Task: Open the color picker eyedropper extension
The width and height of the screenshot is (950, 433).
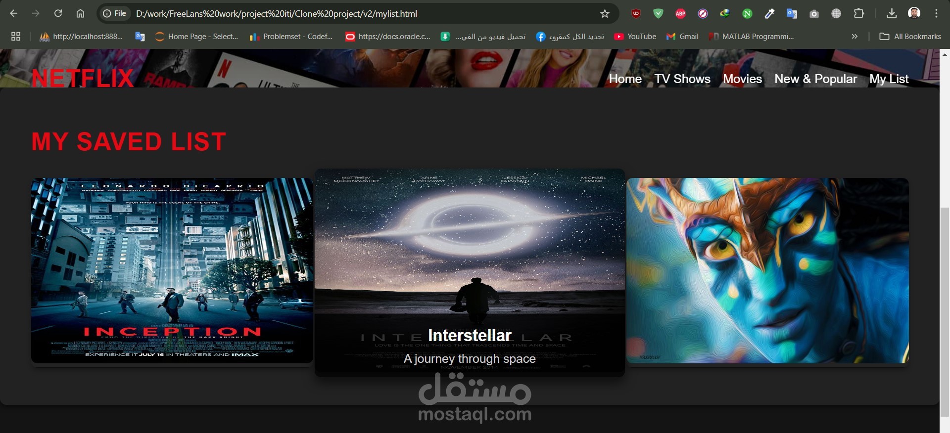Action: pyautogui.click(x=769, y=13)
